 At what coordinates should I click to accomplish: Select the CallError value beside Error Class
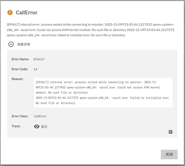click(40, 116)
